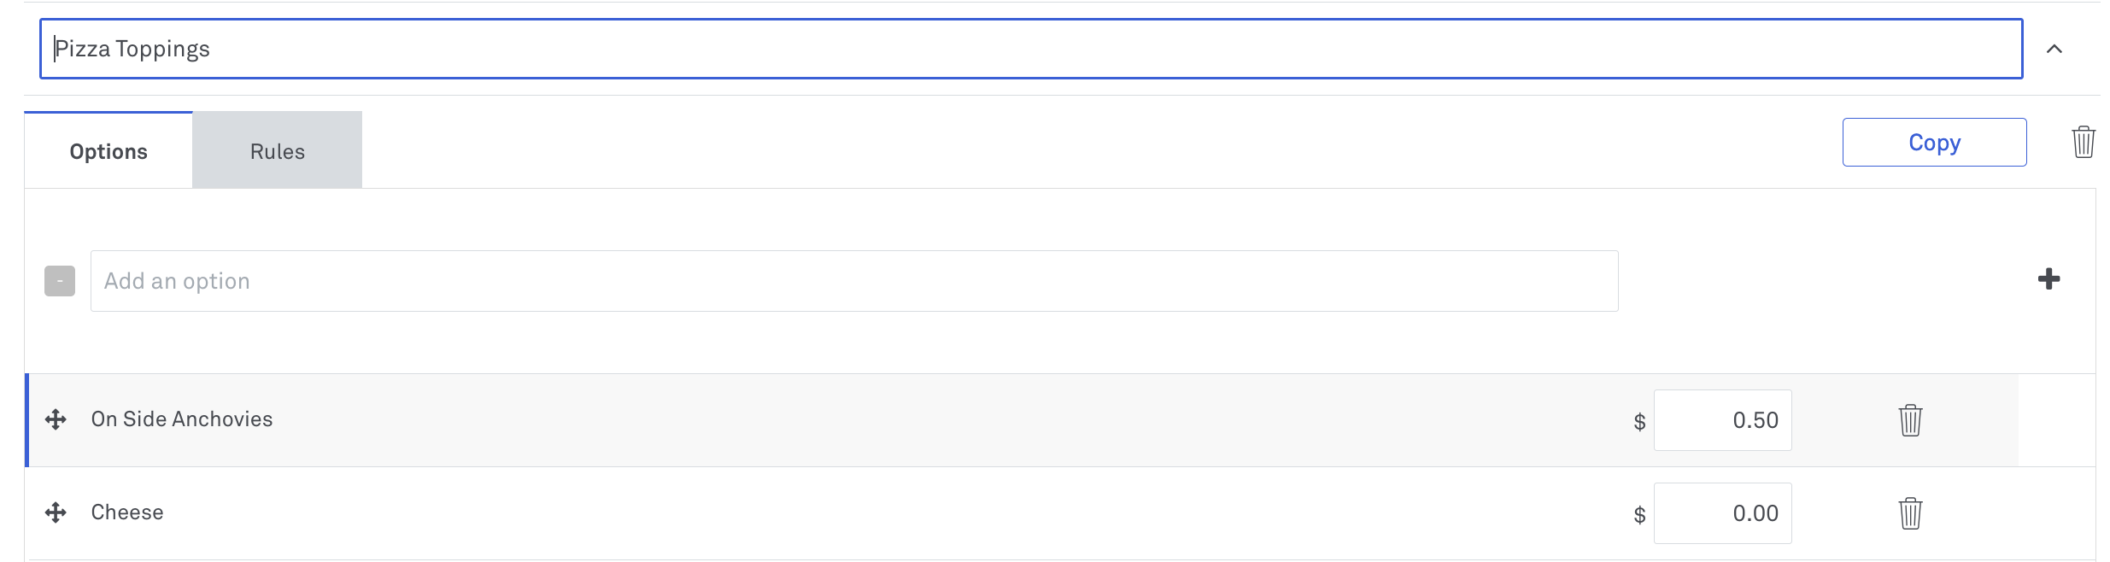Click into the Add an option field
The height and width of the screenshot is (562, 2110).
(854, 281)
